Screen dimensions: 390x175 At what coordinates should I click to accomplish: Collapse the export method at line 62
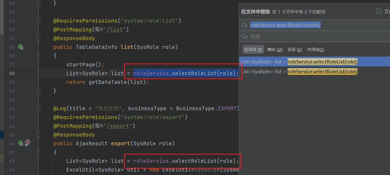pos(39,108)
